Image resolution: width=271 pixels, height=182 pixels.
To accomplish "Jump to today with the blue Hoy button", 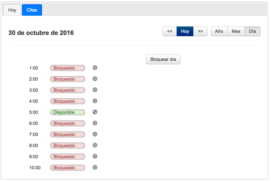I will pos(185,31).
